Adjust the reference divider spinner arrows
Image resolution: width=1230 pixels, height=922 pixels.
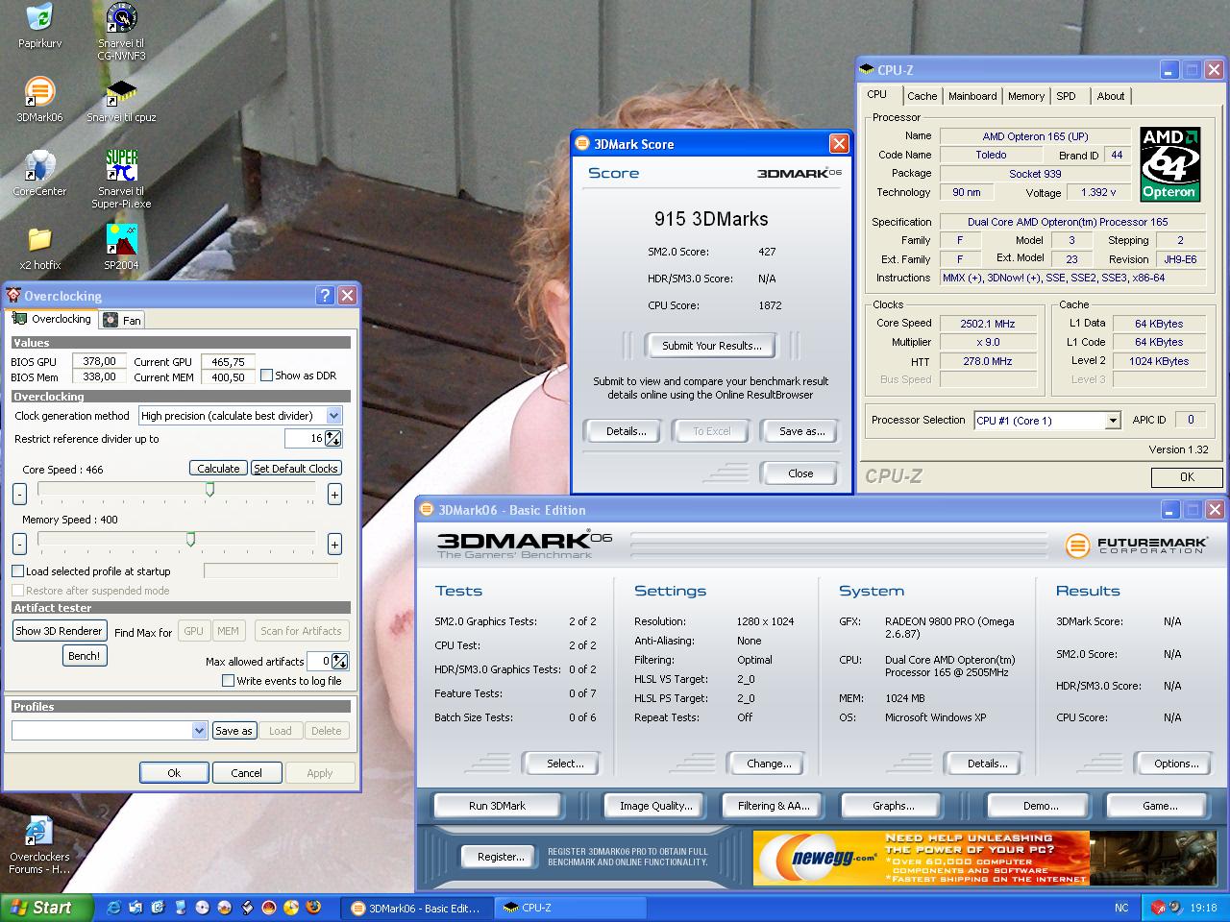point(332,439)
